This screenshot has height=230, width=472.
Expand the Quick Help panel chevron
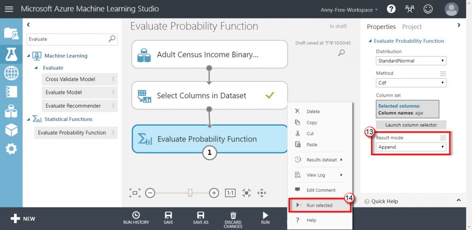pos(459,200)
